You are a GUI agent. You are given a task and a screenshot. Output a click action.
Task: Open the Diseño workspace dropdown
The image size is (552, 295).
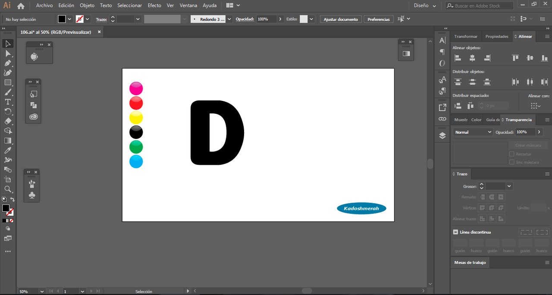425,6
